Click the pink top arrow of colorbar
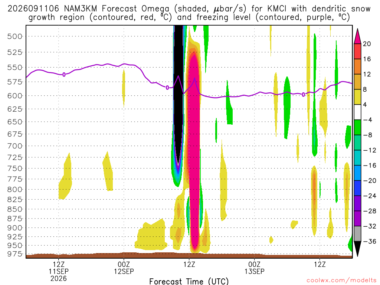Image resolution: width=380 pixels, height=285 pixels. (x=357, y=36)
